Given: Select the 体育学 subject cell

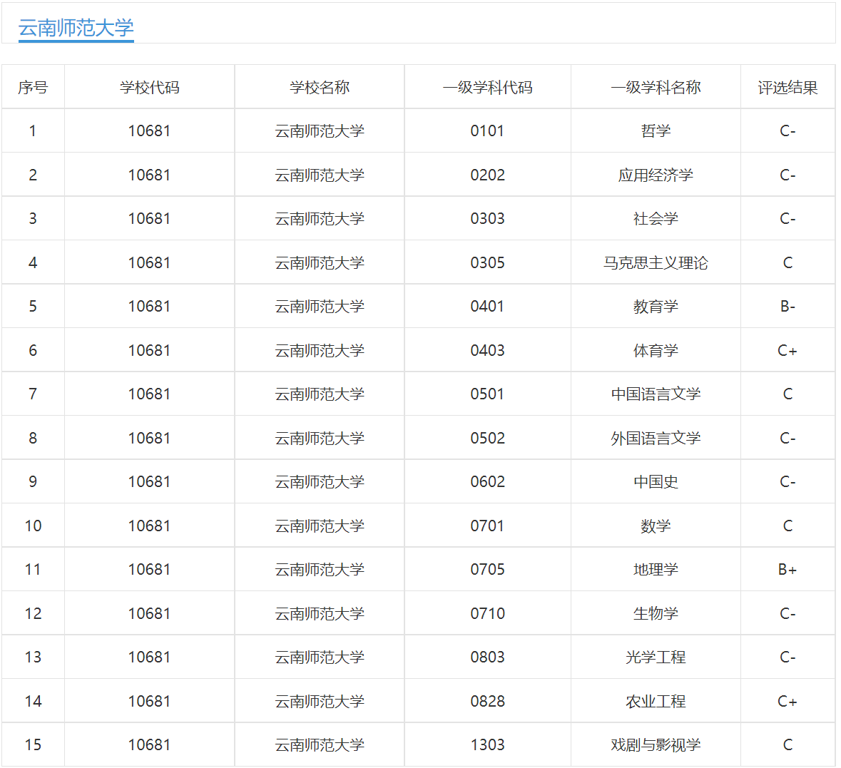Looking at the screenshot, I should (656, 350).
